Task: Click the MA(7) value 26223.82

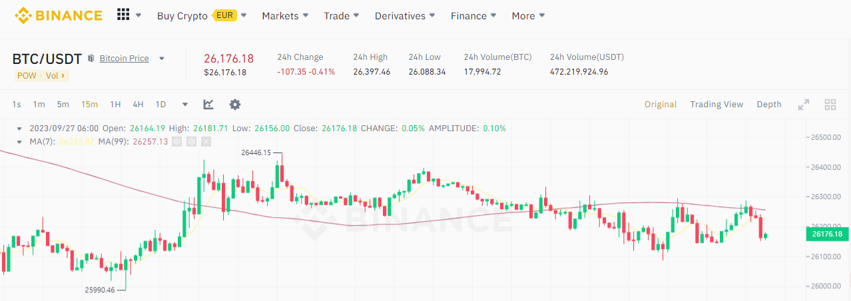Action: [x=77, y=142]
